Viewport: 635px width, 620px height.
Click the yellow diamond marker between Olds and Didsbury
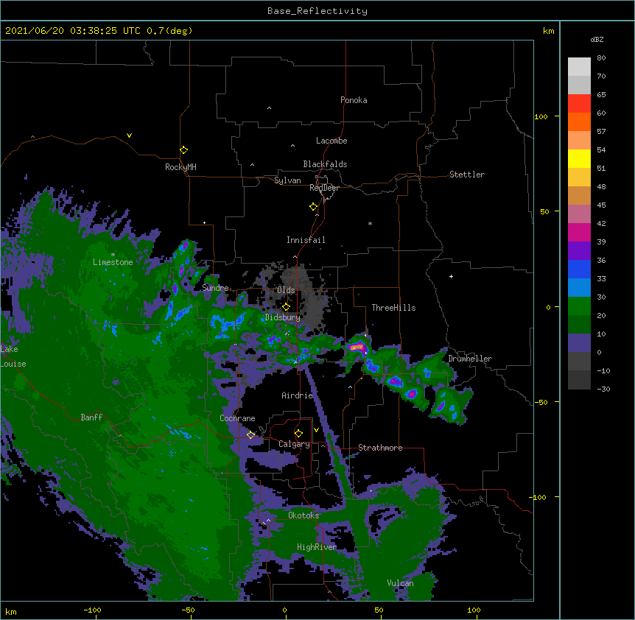coord(286,307)
